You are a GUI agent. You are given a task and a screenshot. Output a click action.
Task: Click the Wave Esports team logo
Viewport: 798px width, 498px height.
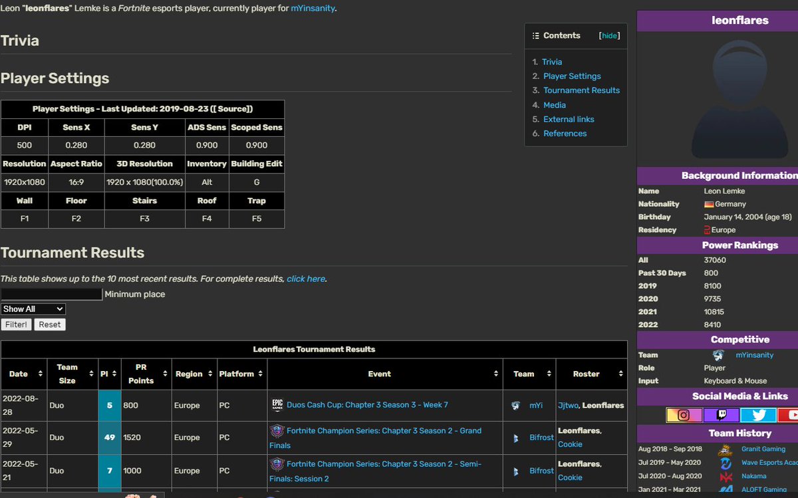pyautogui.click(x=725, y=463)
